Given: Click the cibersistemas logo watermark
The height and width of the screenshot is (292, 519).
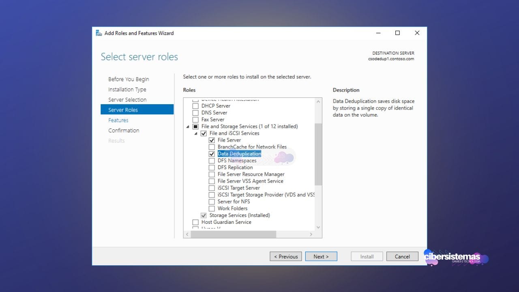Looking at the screenshot, I should click(456, 258).
